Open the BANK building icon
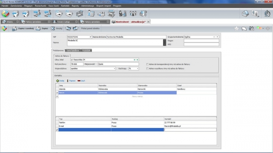 (x=112, y=14)
